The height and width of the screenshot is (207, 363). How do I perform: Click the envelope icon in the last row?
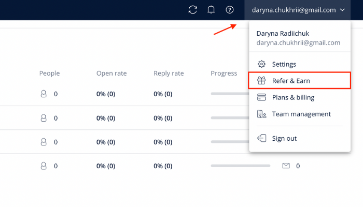[x=286, y=166]
